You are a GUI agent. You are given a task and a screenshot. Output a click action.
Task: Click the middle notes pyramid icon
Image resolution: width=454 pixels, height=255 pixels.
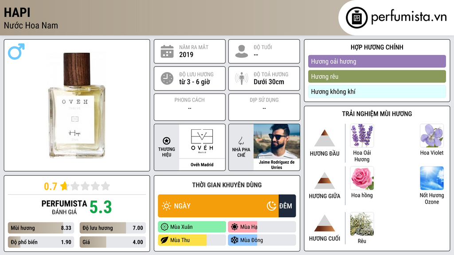tap(325, 181)
